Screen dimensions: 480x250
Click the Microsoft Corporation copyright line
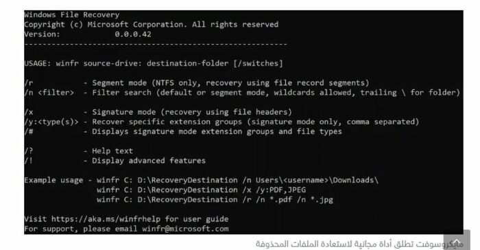tap(152, 25)
